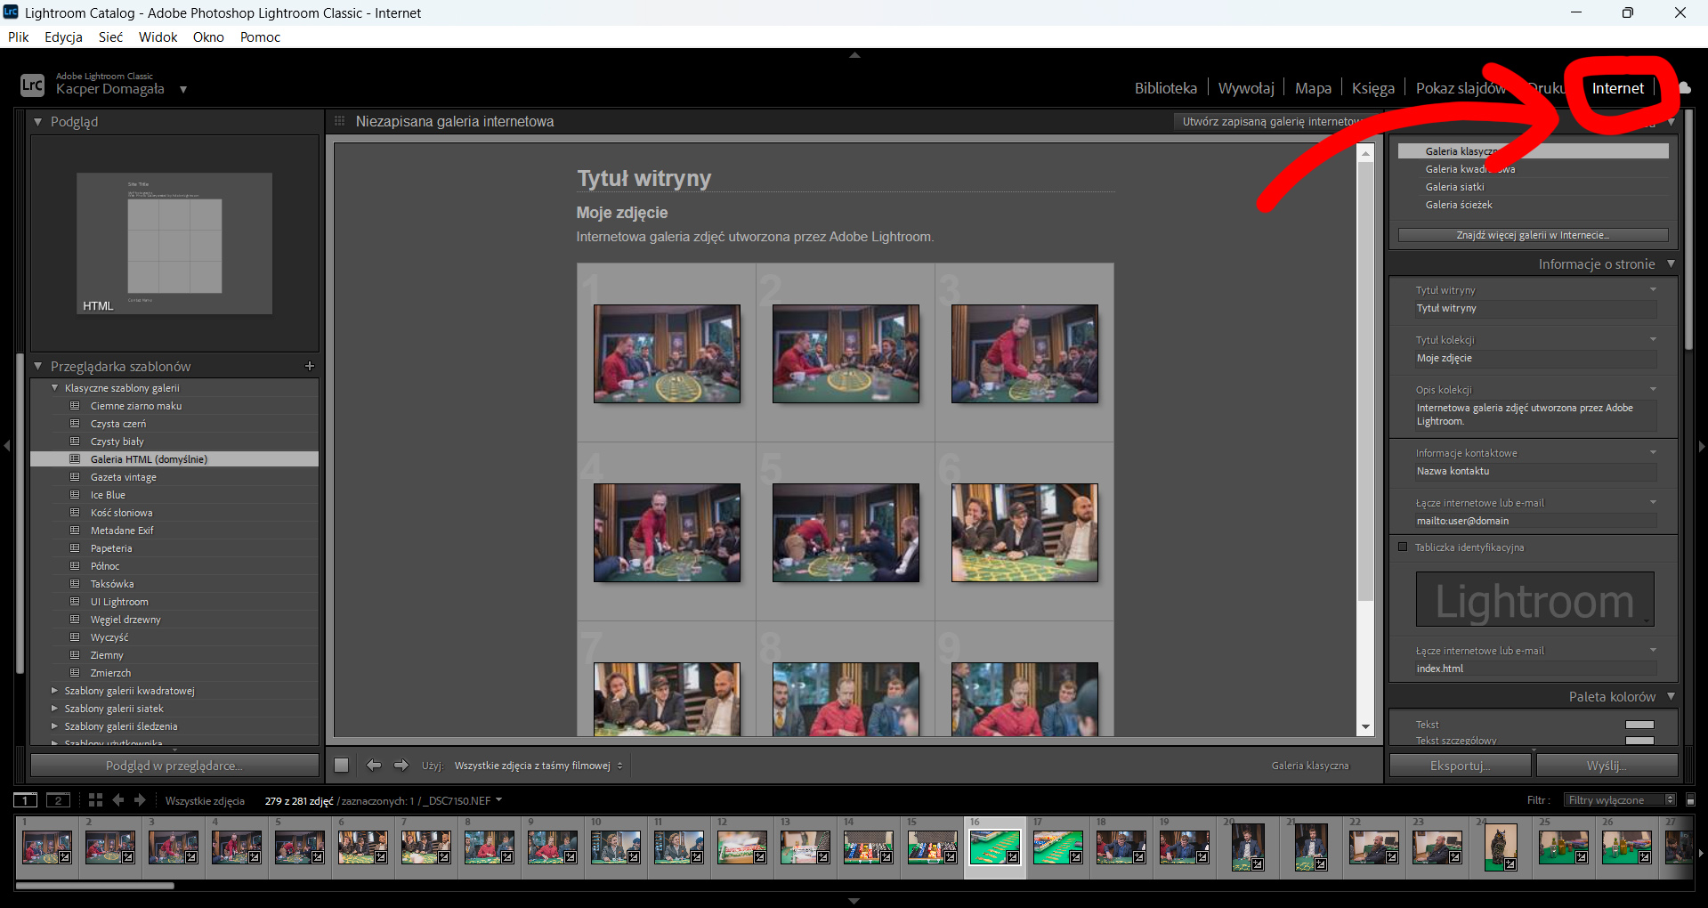1708x908 pixels.
Task: Open the Widok menu
Action: pos(158,36)
